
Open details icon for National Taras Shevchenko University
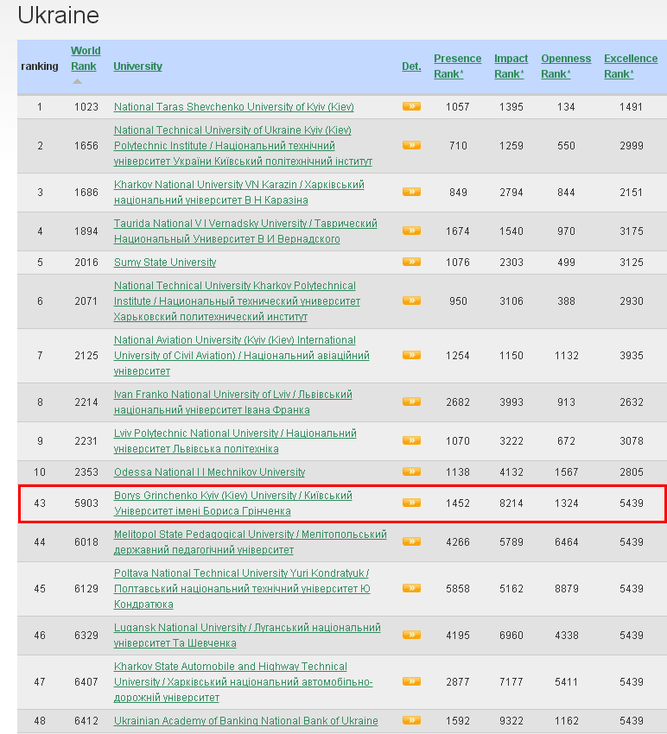(x=411, y=106)
